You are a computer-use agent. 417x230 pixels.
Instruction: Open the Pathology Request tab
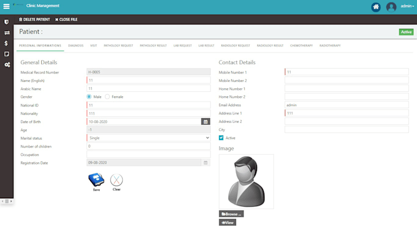(118, 46)
